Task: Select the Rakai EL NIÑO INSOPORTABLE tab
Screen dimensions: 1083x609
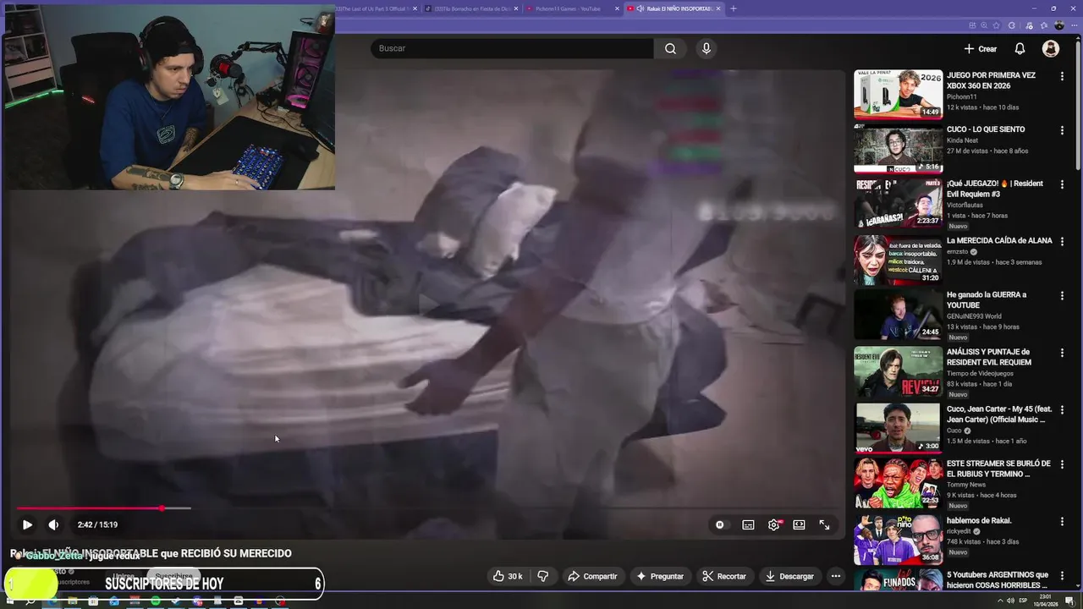Action: click(x=674, y=8)
